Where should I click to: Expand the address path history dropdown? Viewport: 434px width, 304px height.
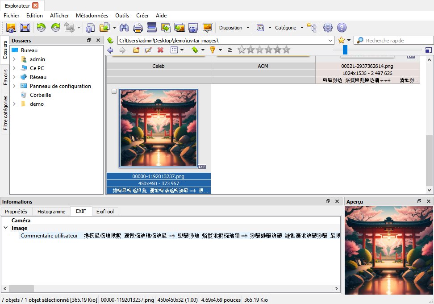click(x=330, y=40)
